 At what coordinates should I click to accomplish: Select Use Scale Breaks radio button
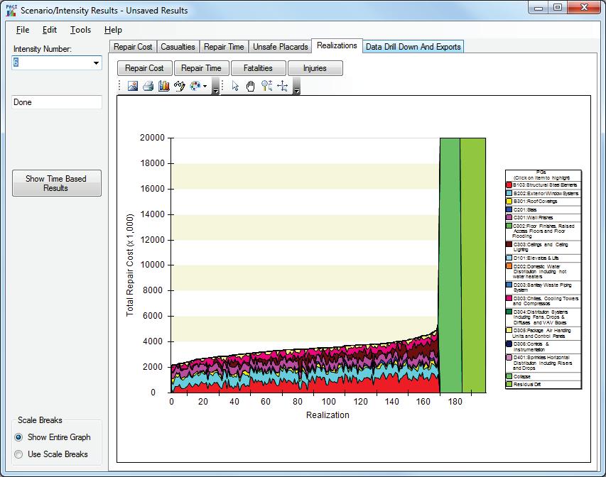pos(18,454)
